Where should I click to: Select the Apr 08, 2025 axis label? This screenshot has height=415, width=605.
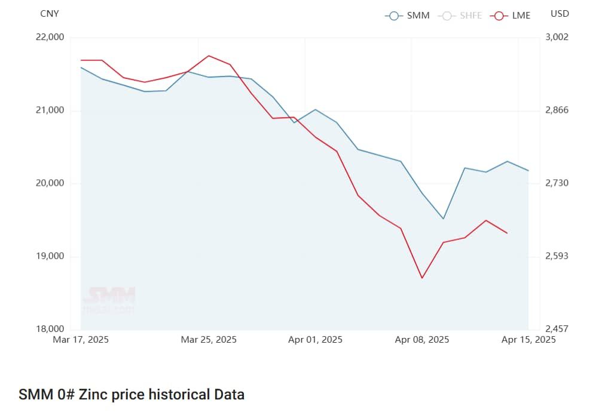(422, 340)
